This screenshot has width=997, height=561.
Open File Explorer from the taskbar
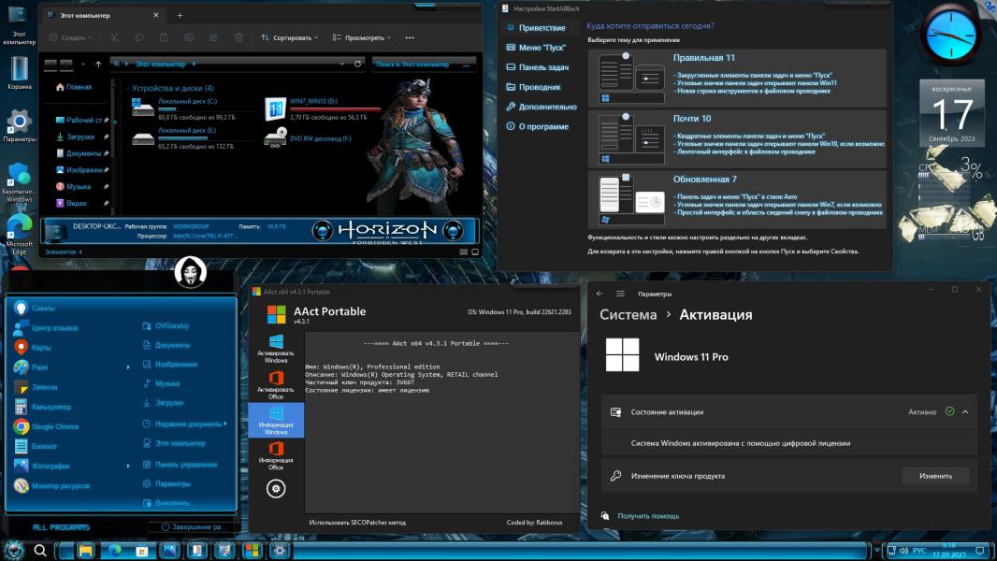85,550
